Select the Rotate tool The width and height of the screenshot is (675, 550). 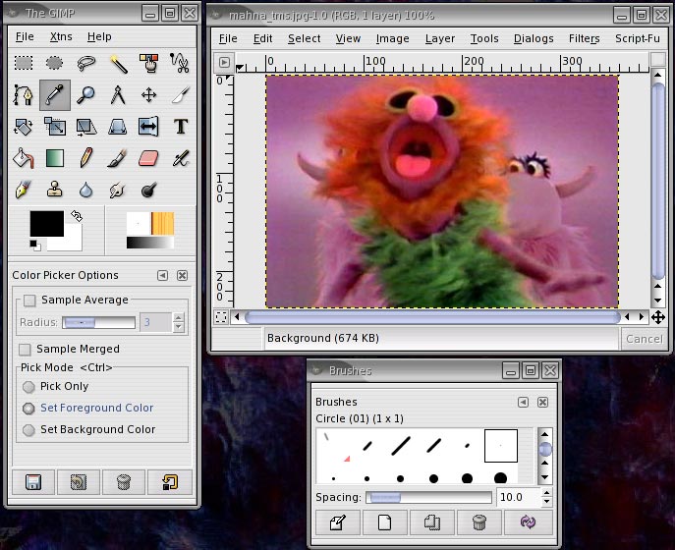click(24, 127)
